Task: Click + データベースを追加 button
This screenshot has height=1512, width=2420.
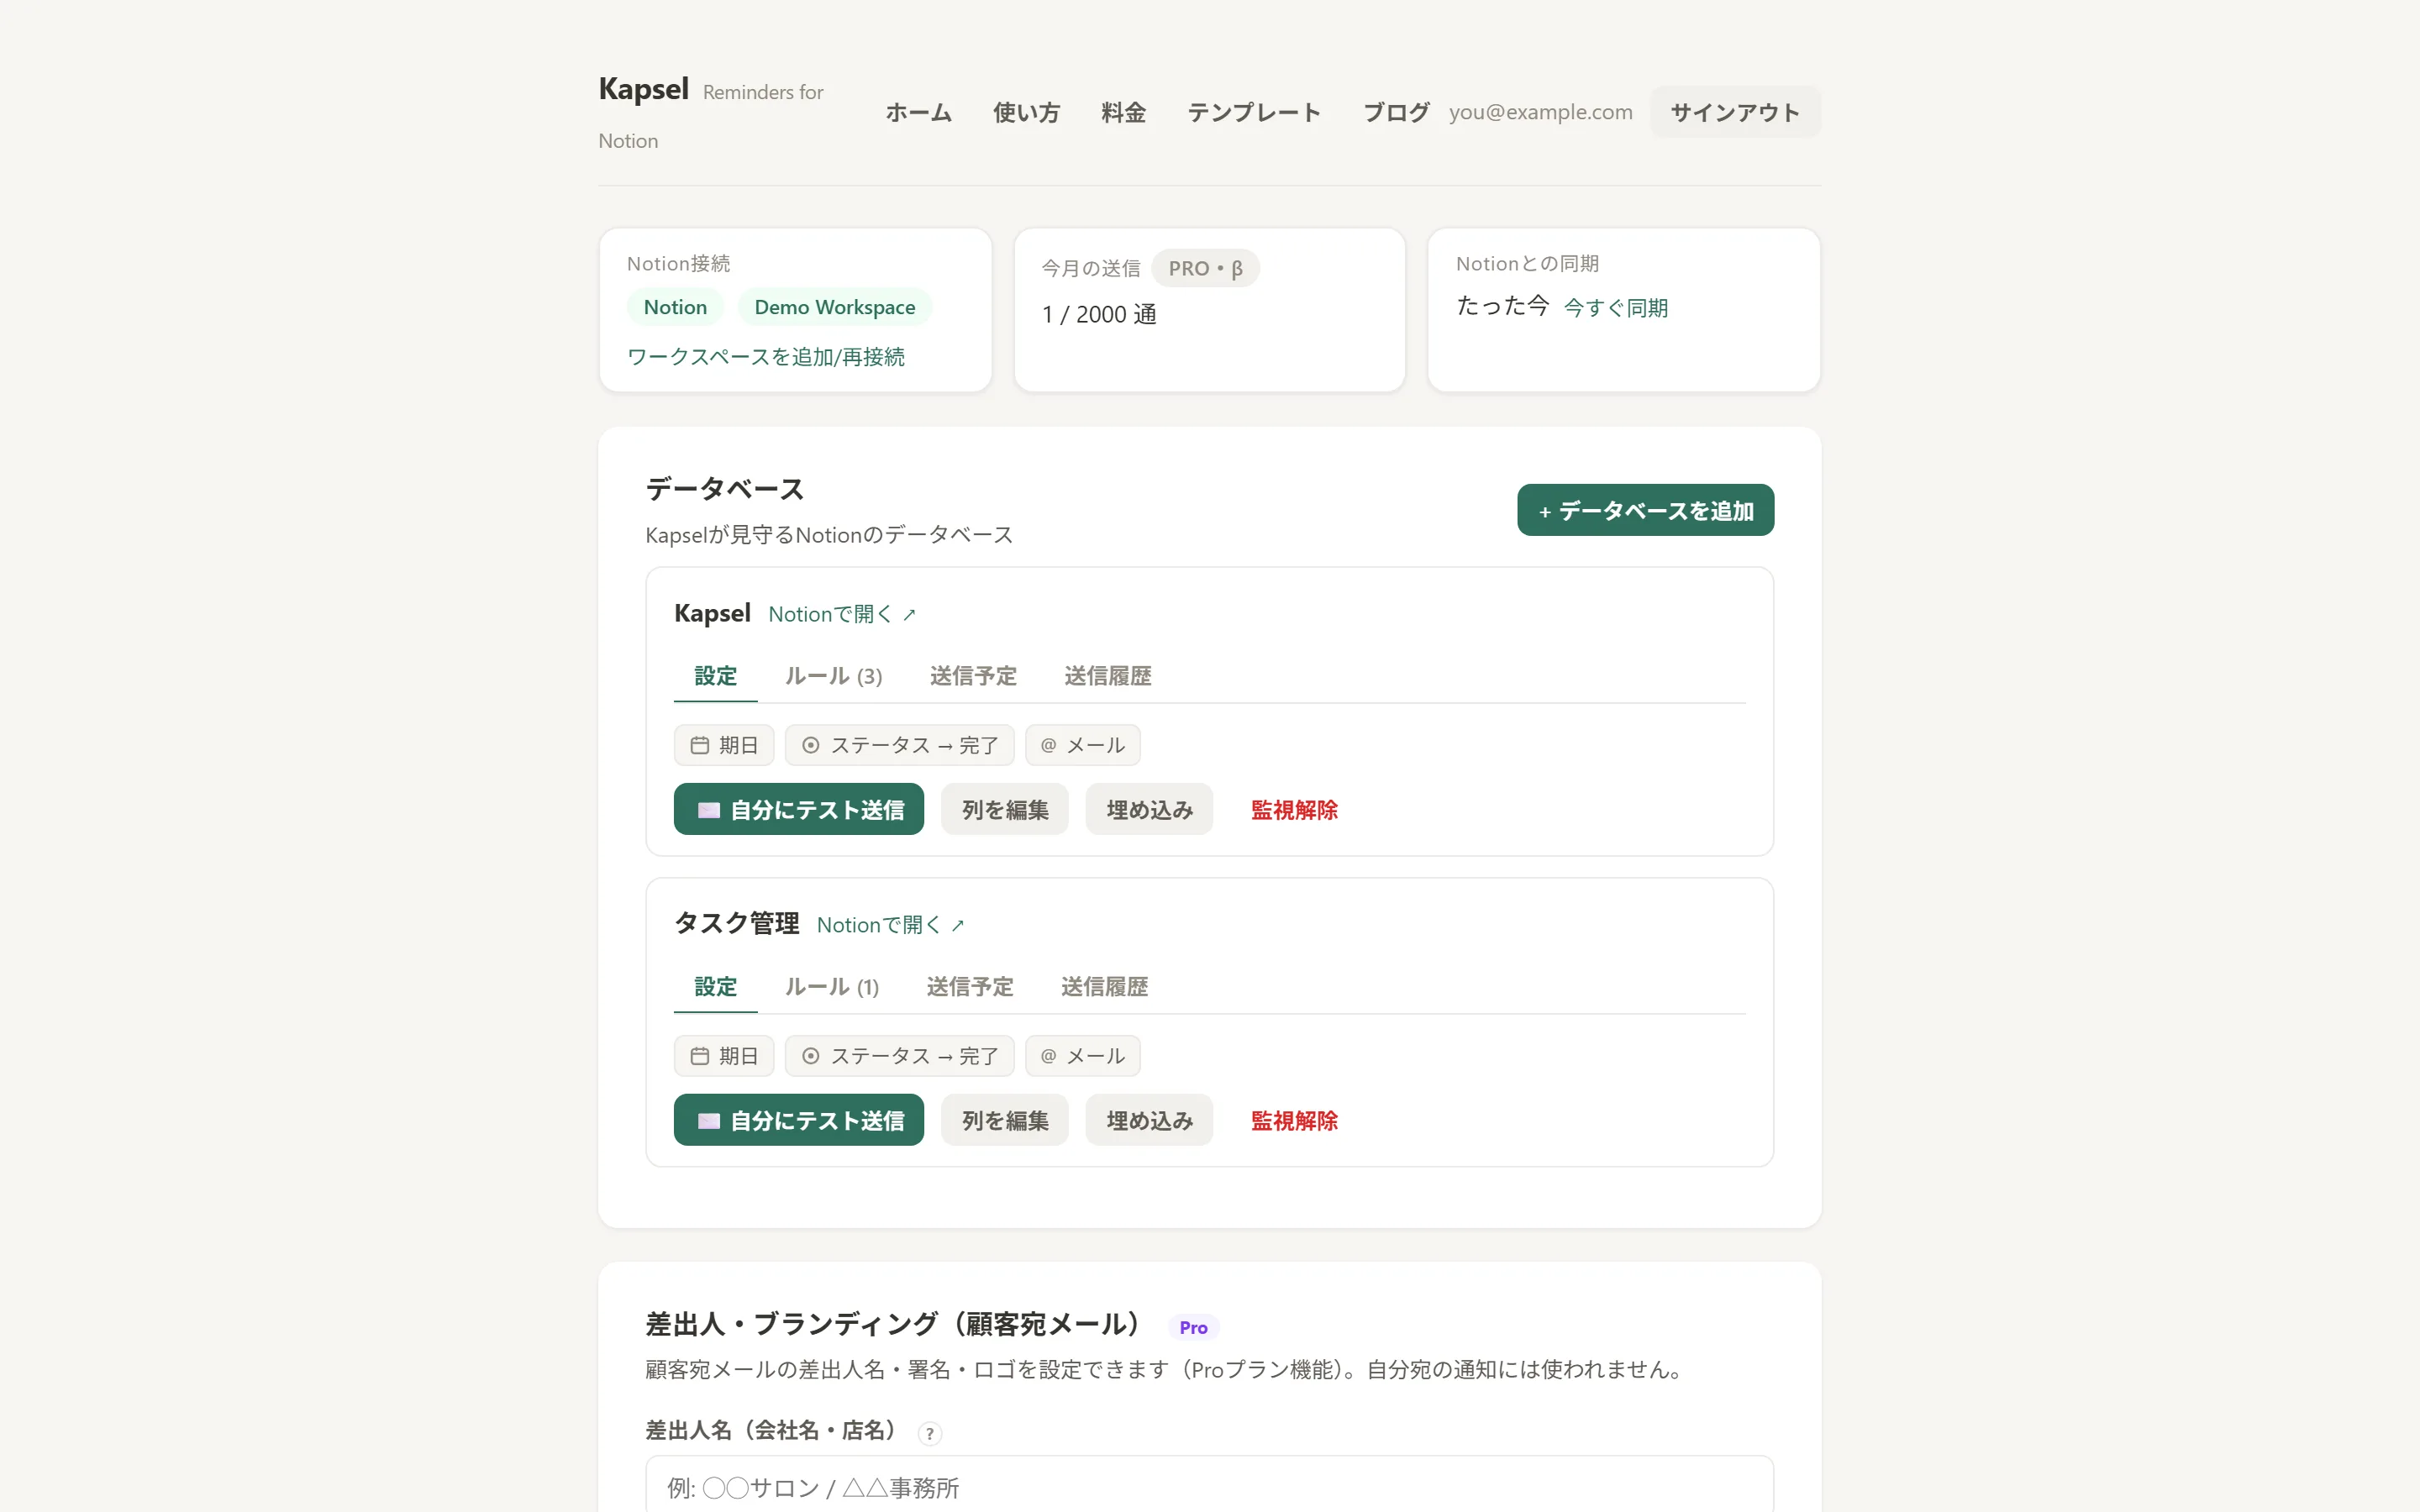Action: 1645,510
